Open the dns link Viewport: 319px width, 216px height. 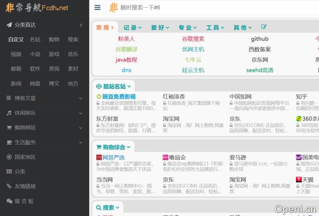[x=126, y=70]
